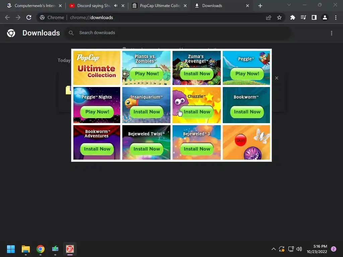This screenshot has width=343, height=257.
Task: Install Zuma's Revenge now
Action: [x=197, y=74]
